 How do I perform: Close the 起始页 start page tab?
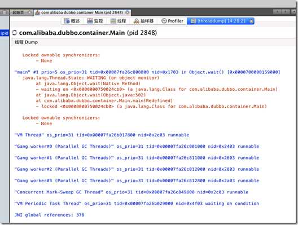tap(30, 12)
